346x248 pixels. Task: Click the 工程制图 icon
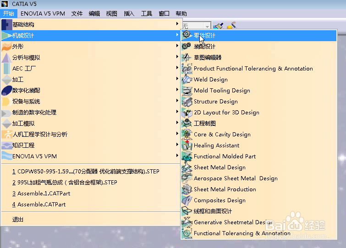[187, 124]
